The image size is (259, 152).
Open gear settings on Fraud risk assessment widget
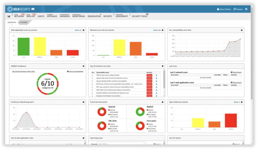click(x=163, y=102)
